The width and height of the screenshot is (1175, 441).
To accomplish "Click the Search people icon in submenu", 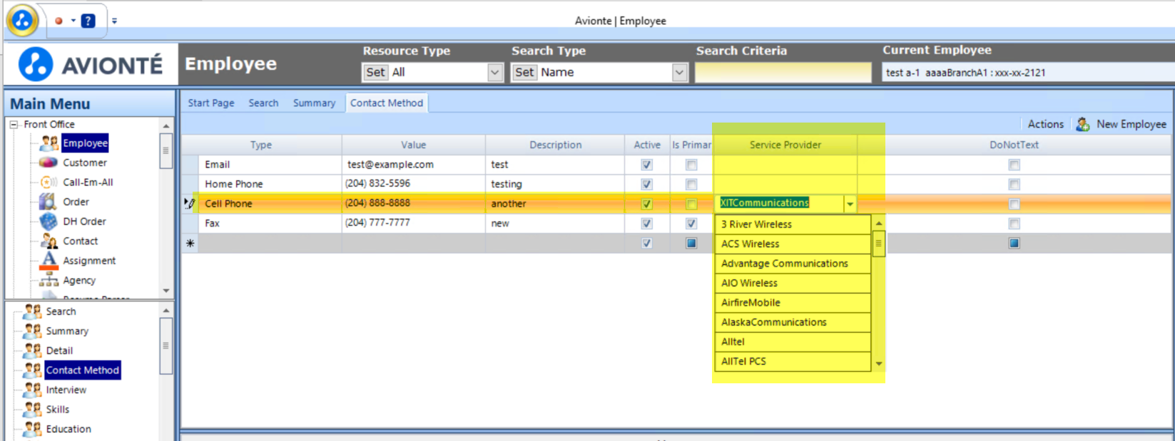I will point(33,311).
